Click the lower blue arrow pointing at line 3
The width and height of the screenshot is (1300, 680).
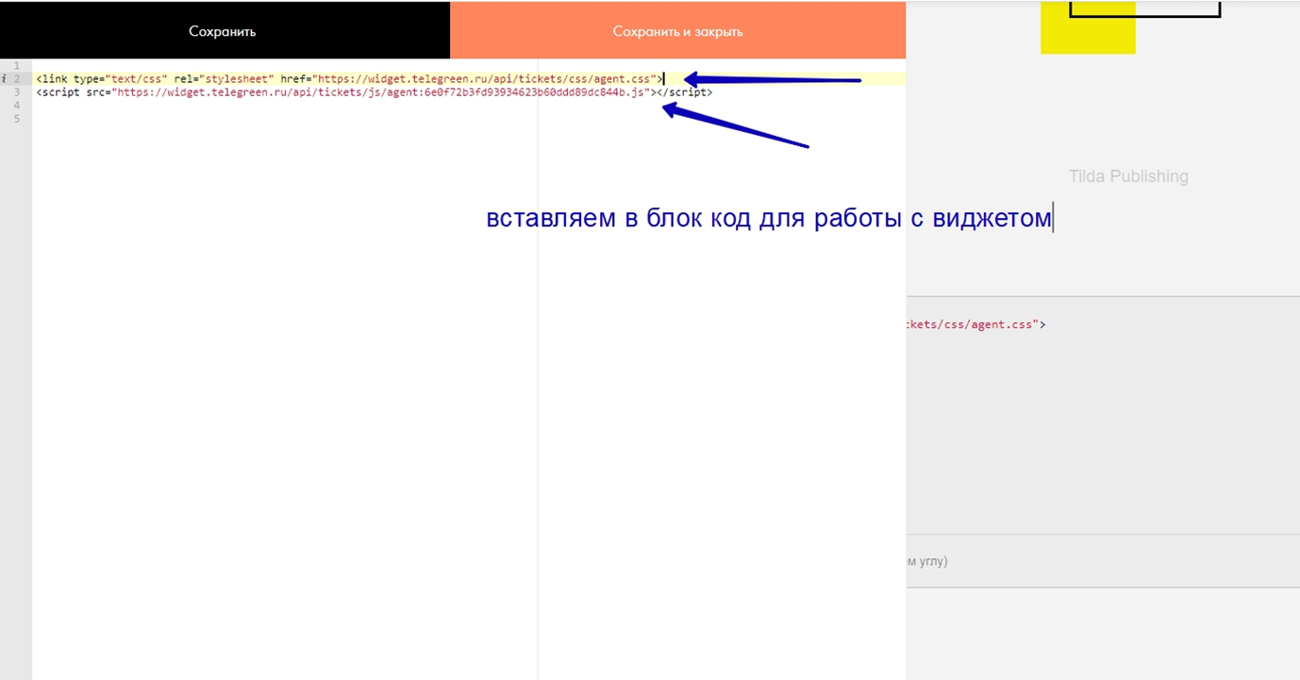(736, 126)
